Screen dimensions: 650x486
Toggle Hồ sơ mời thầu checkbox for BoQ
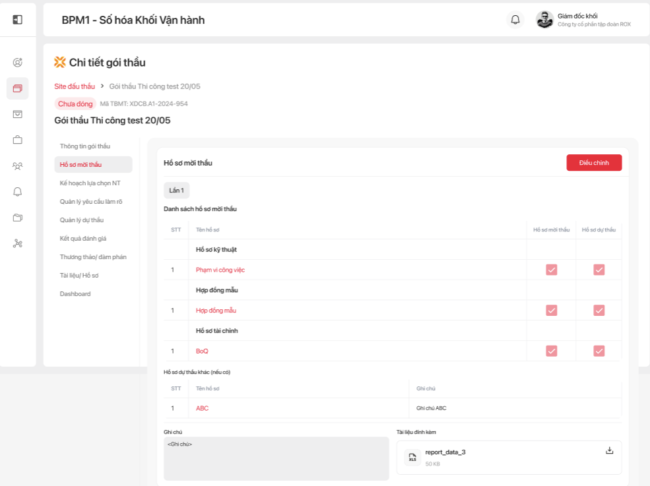coord(552,351)
